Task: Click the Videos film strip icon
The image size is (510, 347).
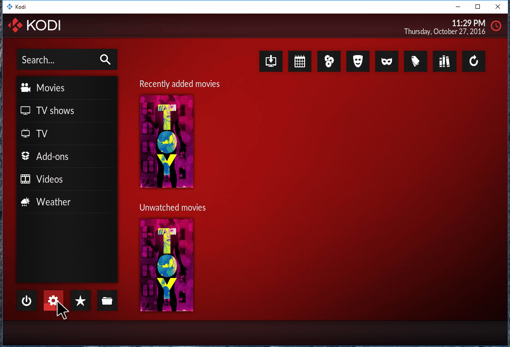Action: [x=25, y=179]
